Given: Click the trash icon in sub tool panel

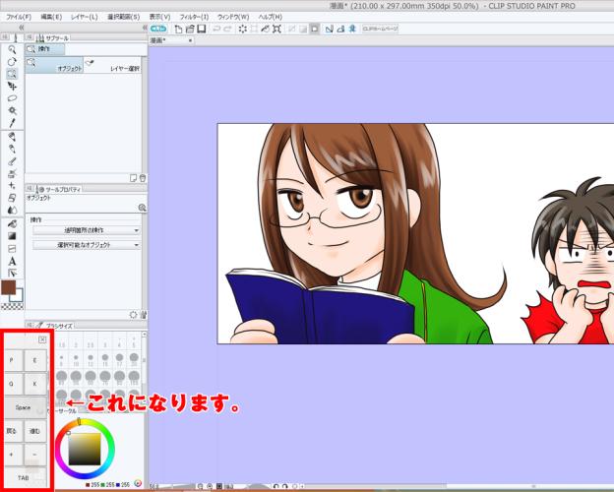Looking at the screenshot, I should tap(143, 178).
